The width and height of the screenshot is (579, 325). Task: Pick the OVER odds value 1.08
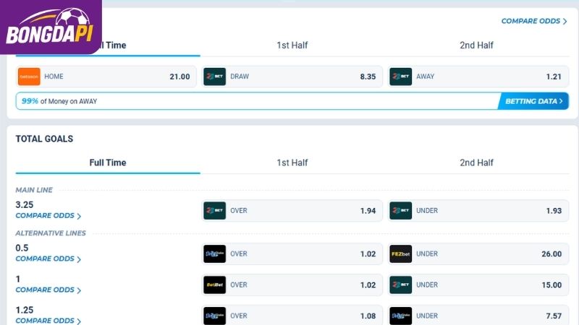368,316
